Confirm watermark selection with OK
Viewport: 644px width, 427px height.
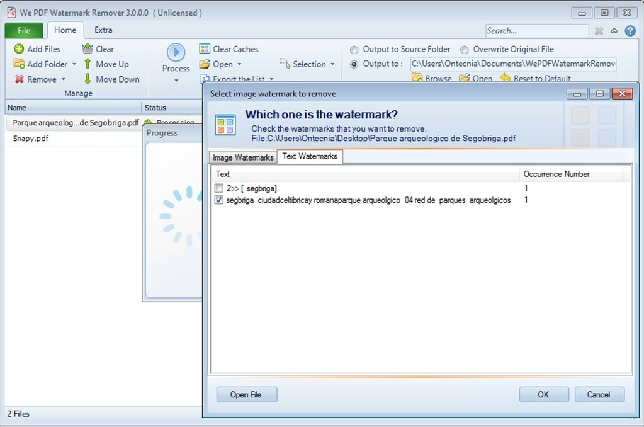(x=543, y=394)
